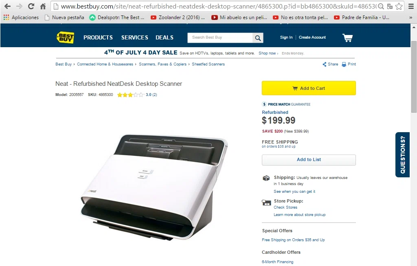Image resolution: width=417 pixels, height=266 pixels.
Task: Go to browser home icon
Action: [x=43, y=6]
